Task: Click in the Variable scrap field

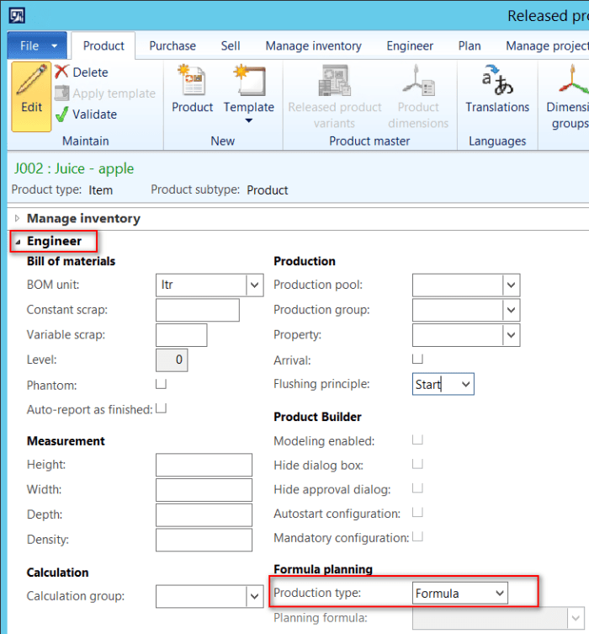Action: pyautogui.click(x=182, y=335)
